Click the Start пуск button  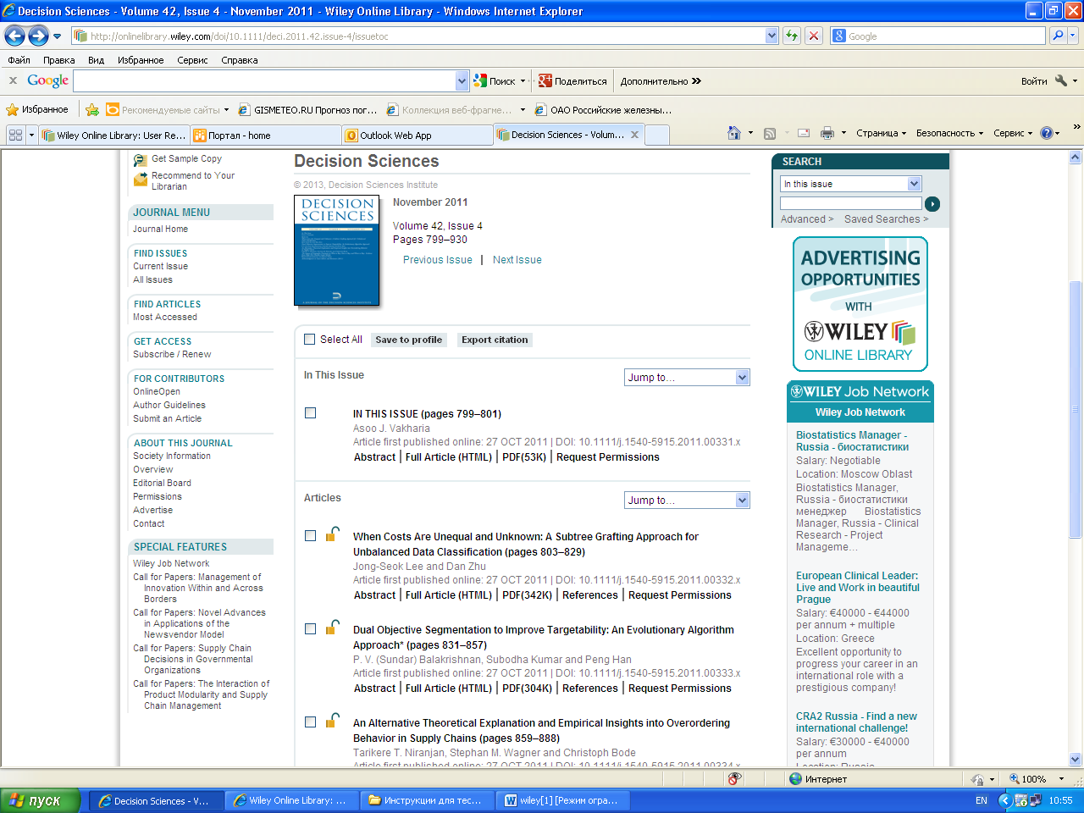41,800
